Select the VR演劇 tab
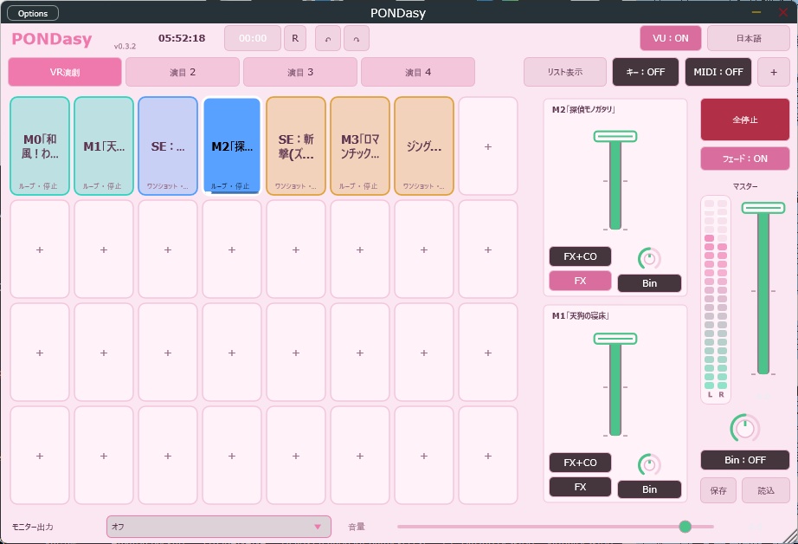 (65, 72)
